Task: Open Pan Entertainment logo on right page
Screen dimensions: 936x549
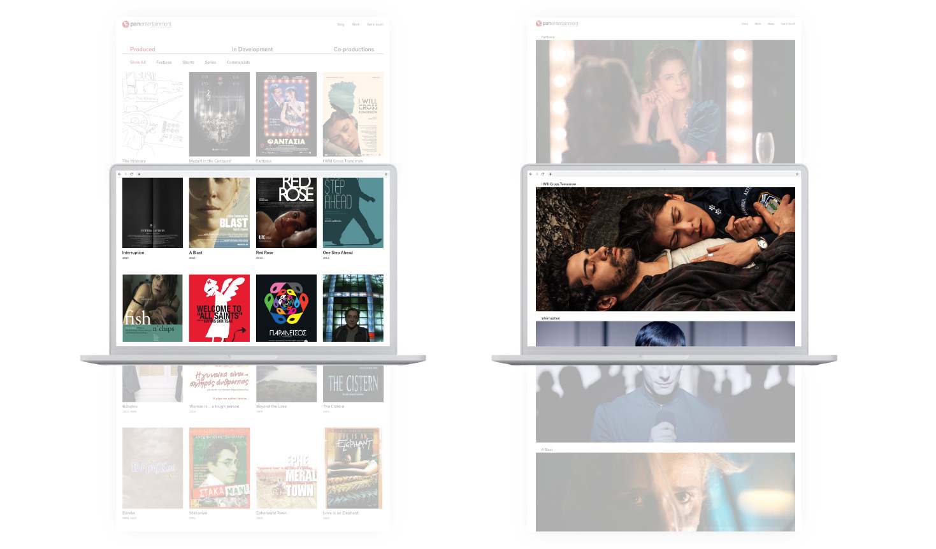Action: 557,24
